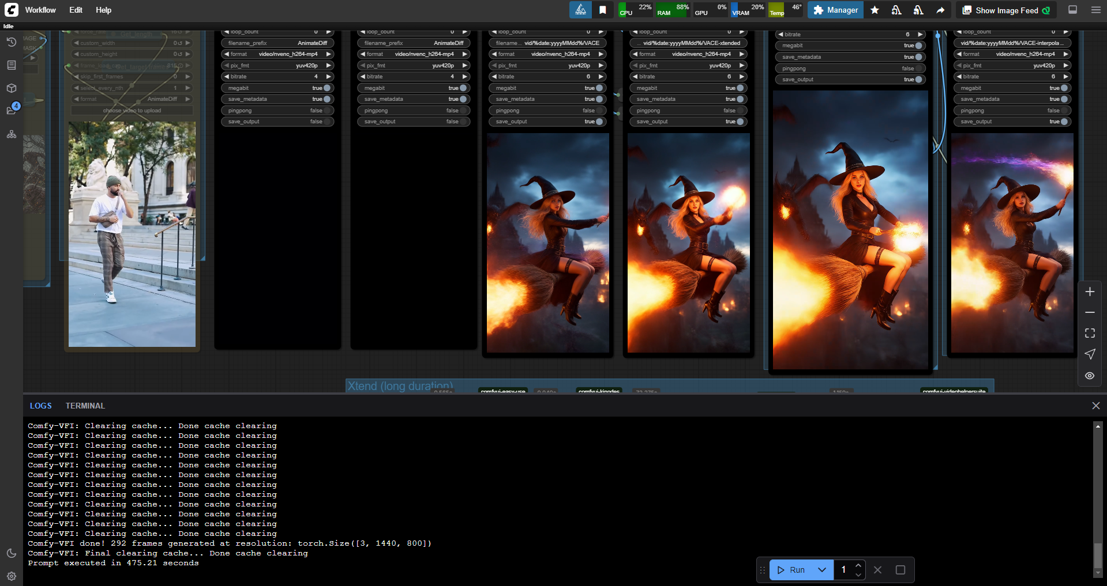
Task: Toggle link visibility eye icon
Action: [1090, 376]
